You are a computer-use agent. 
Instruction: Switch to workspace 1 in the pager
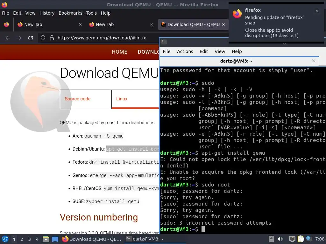tap(14, 239)
